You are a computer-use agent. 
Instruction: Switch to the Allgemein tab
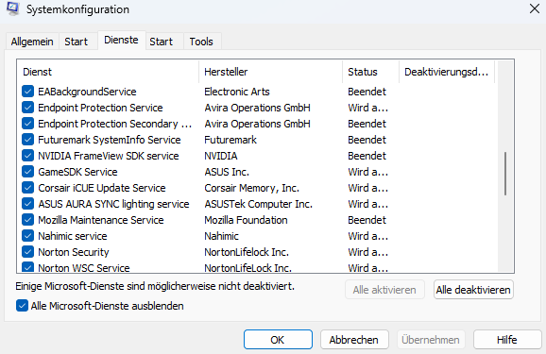point(32,42)
